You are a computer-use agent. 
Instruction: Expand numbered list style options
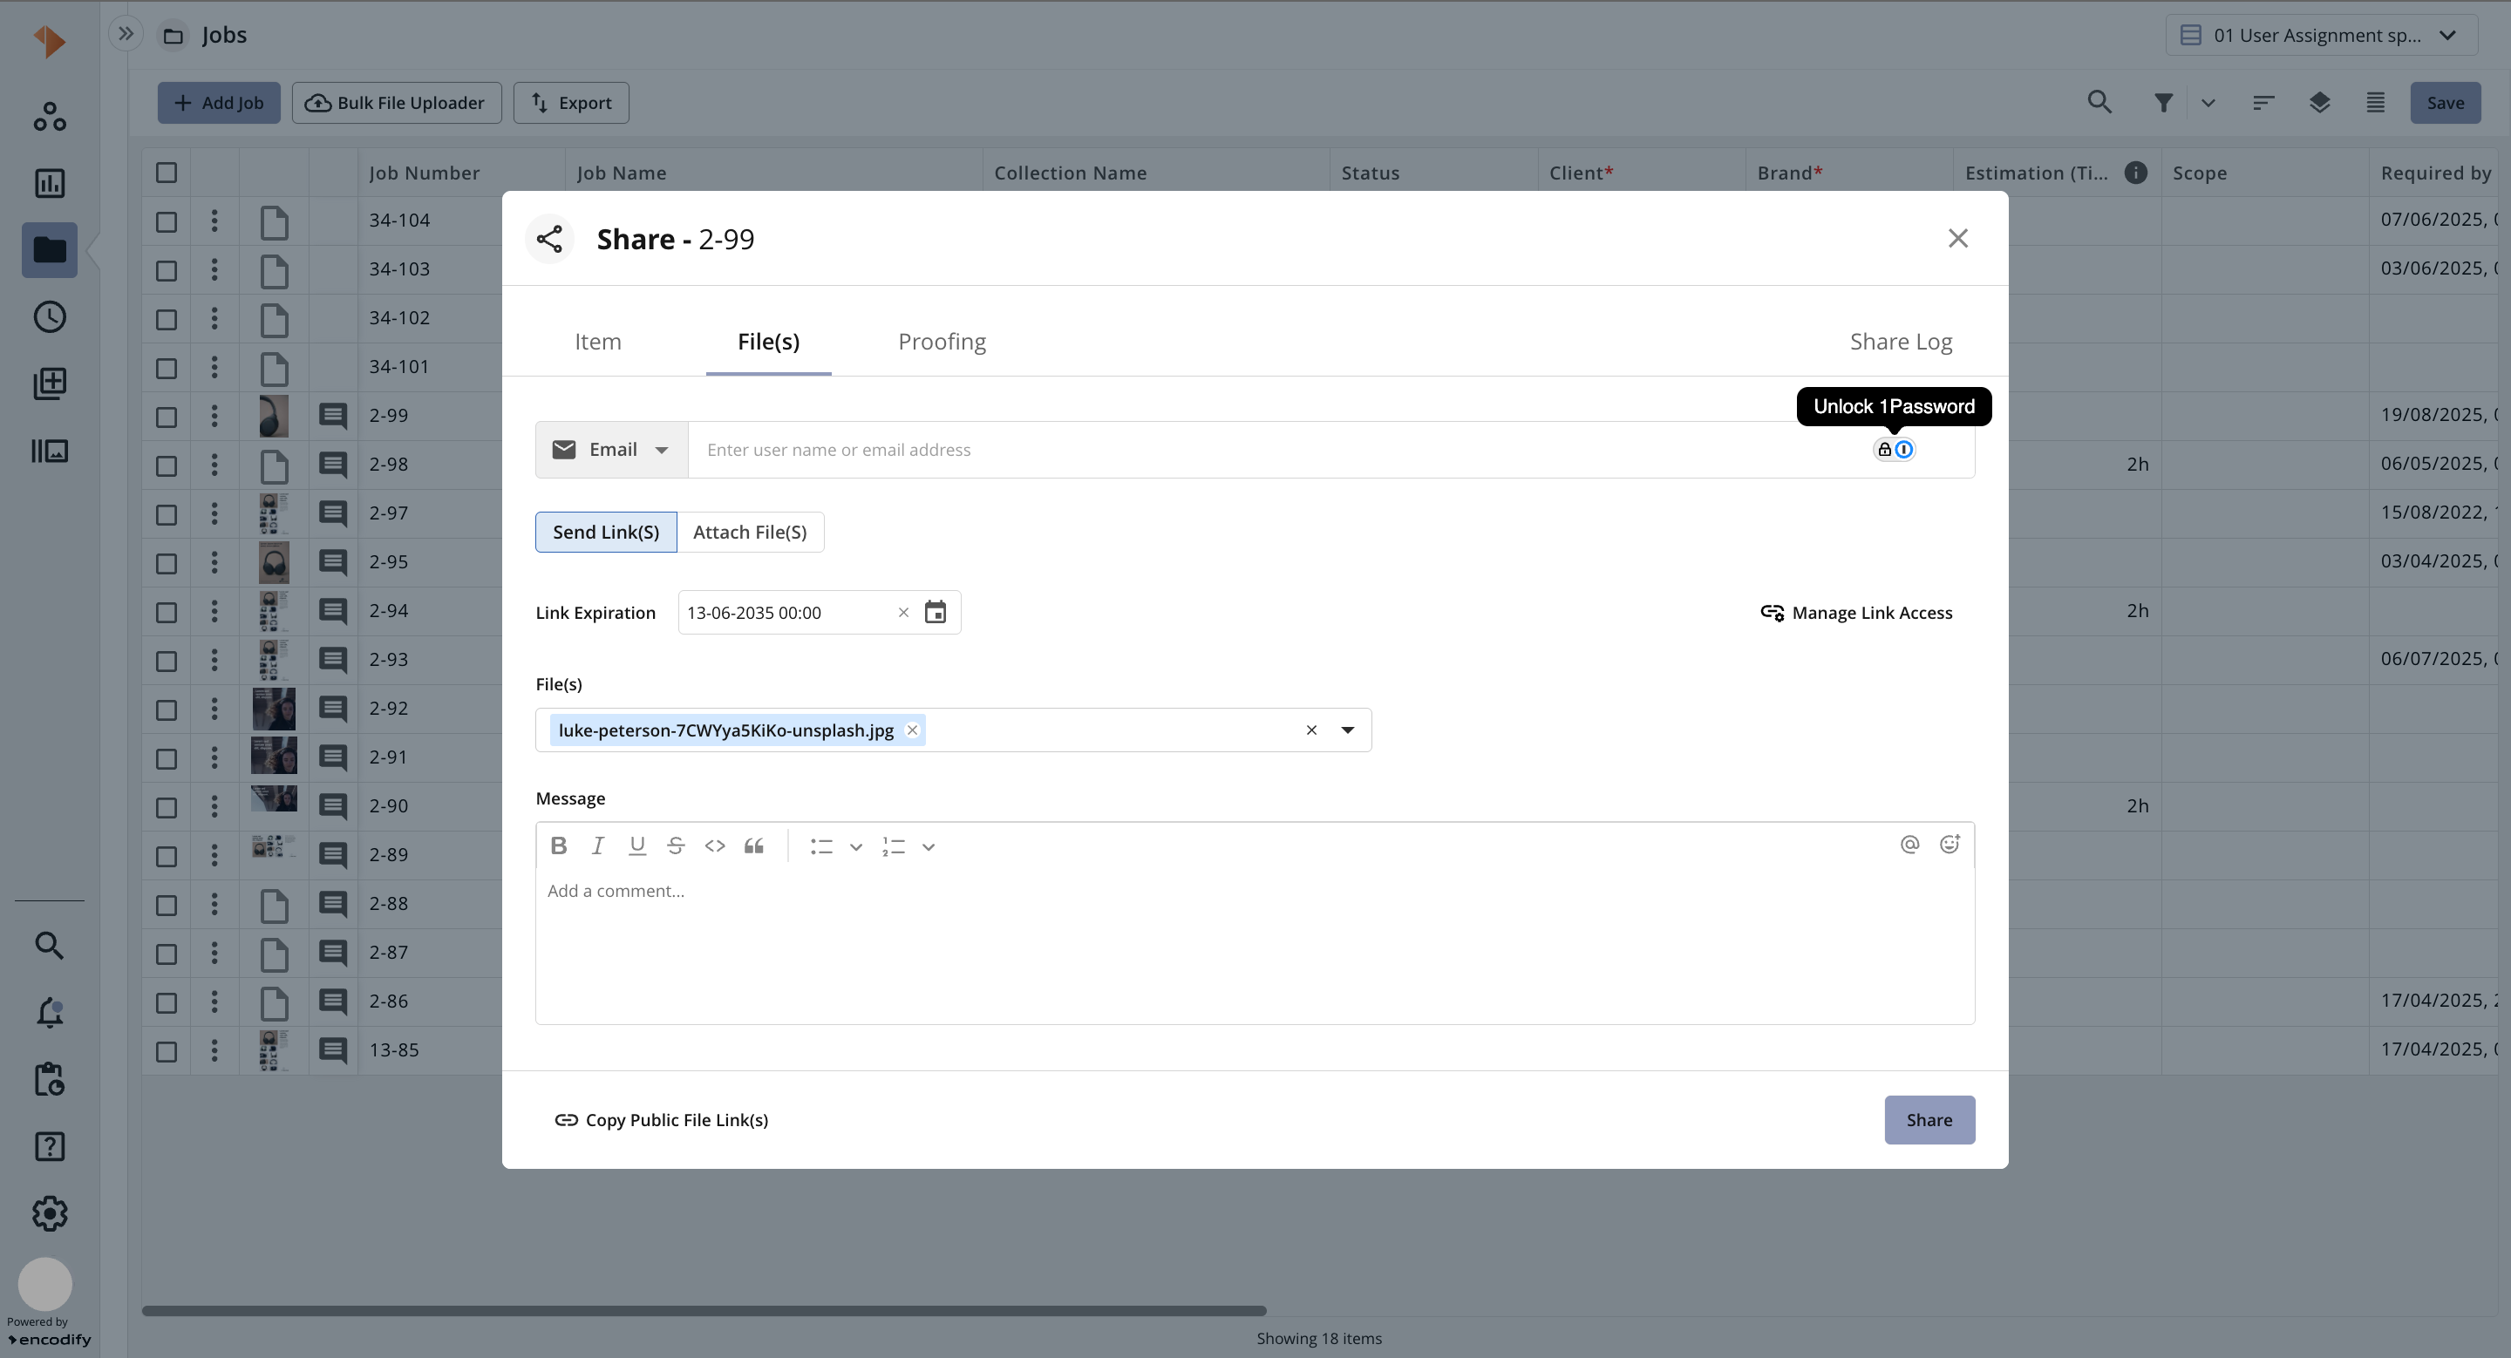929,846
